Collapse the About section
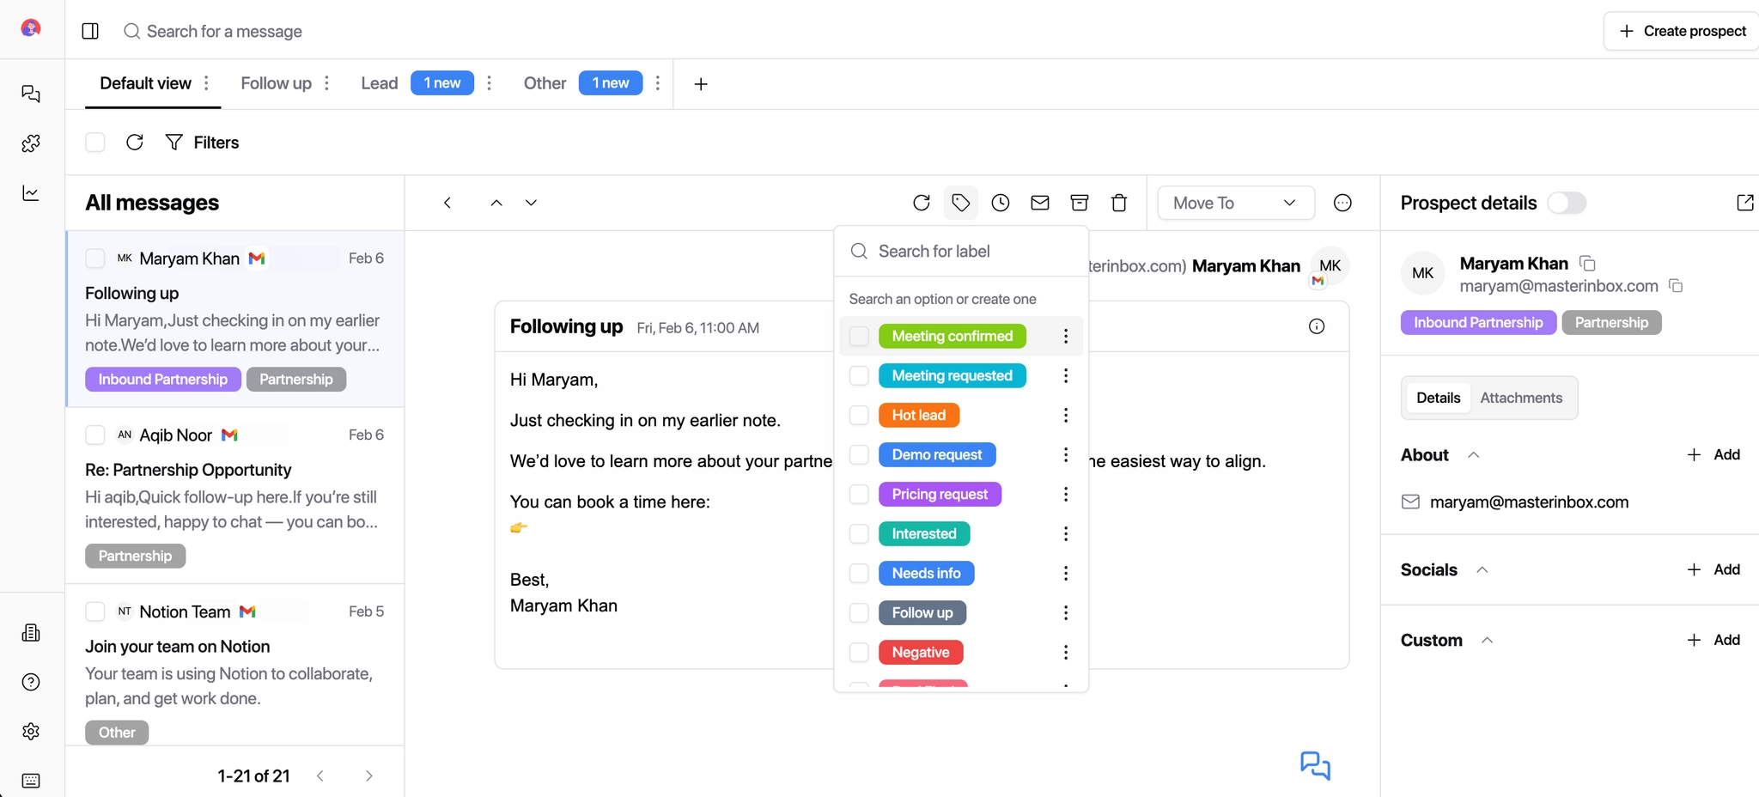1759x797 pixels. (1474, 455)
